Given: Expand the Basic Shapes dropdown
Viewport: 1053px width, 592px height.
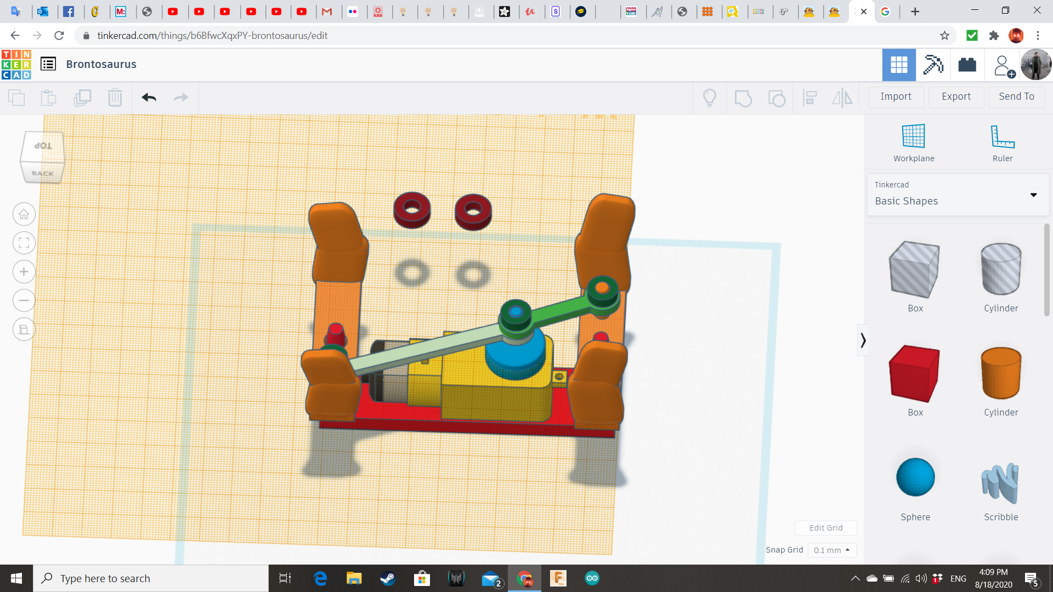Looking at the screenshot, I should tap(1033, 195).
